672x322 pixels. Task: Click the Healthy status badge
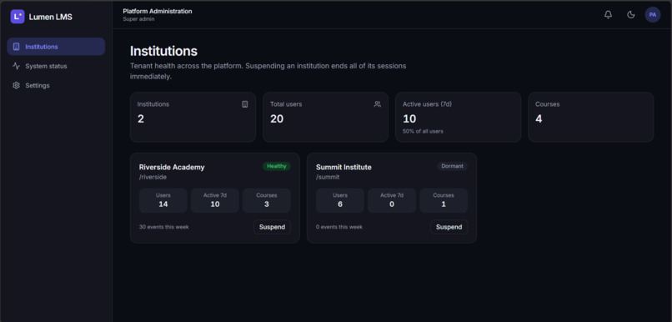click(277, 166)
